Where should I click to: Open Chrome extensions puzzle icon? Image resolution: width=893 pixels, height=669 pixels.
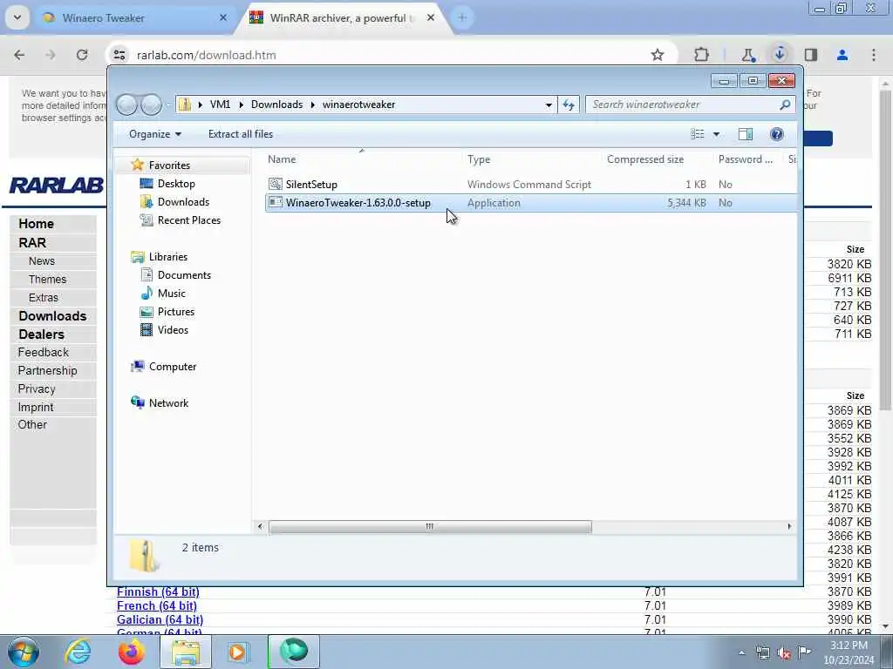tap(702, 55)
